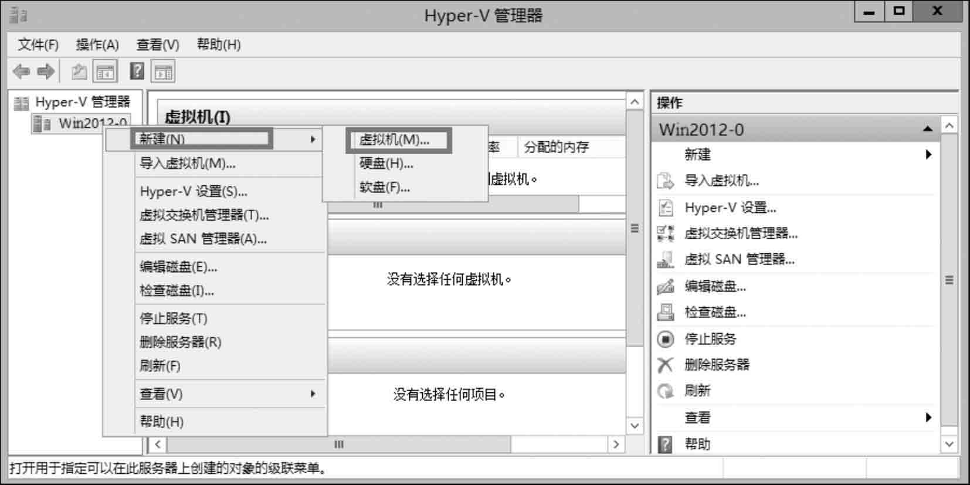This screenshot has width=970, height=485.
Task: Click the Import Virtual Machine icon in Actions
Action: click(665, 181)
